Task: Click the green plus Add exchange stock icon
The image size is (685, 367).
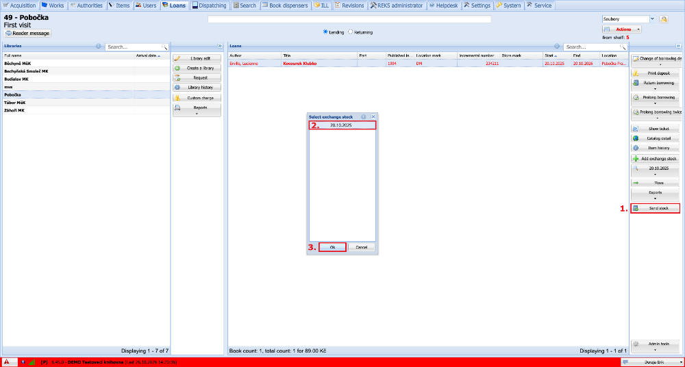Action: pos(636,159)
